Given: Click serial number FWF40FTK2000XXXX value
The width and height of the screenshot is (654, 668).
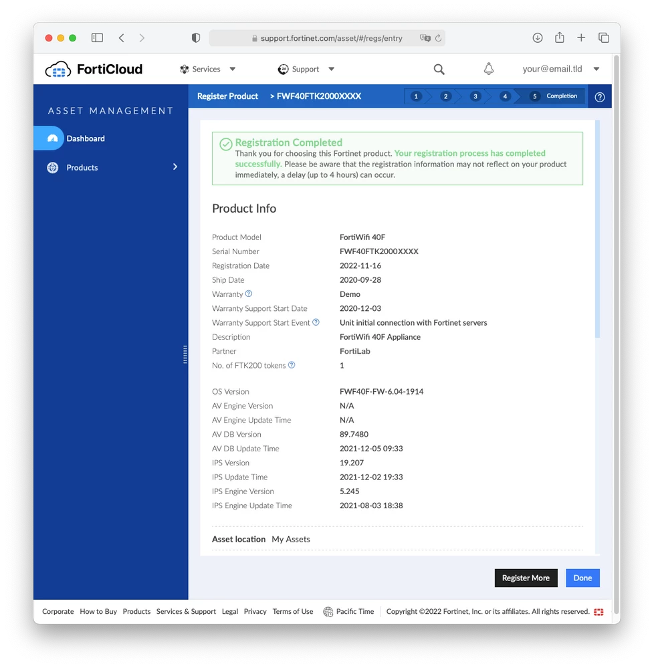Looking at the screenshot, I should (378, 251).
